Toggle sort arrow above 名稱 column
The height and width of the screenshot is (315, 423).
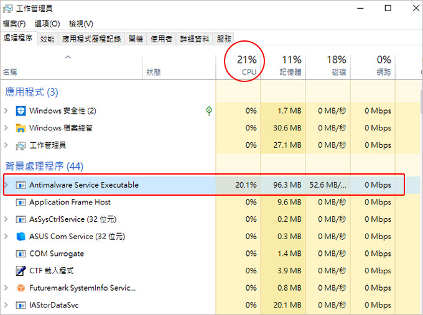click(x=68, y=57)
